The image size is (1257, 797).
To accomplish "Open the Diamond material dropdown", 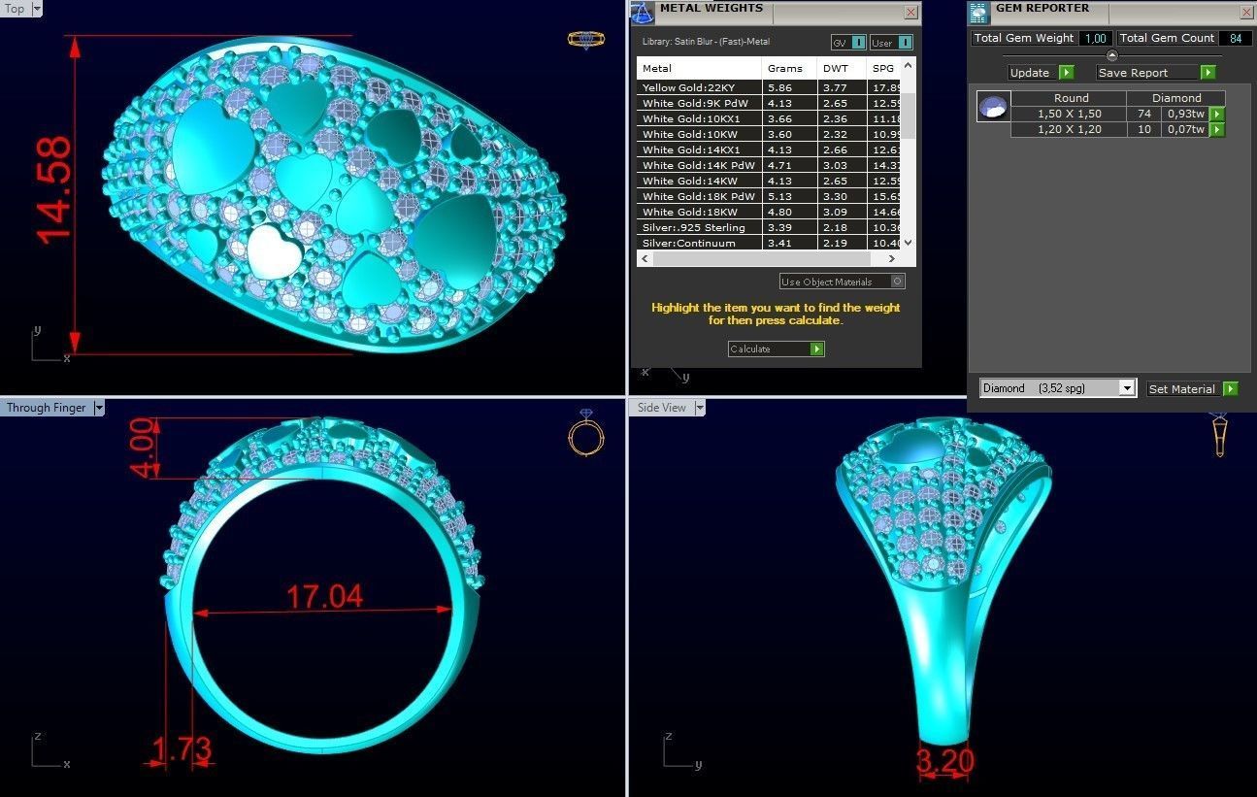I will pyautogui.click(x=1126, y=388).
